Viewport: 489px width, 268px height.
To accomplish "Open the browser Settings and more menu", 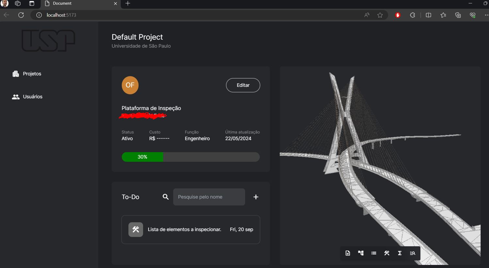I will click(x=486, y=15).
